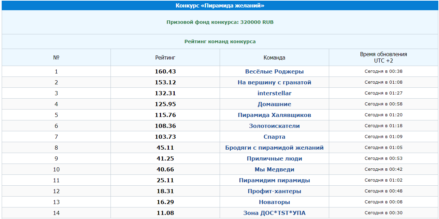
Task: Select the interstellar team link
Action: click(x=274, y=93)
